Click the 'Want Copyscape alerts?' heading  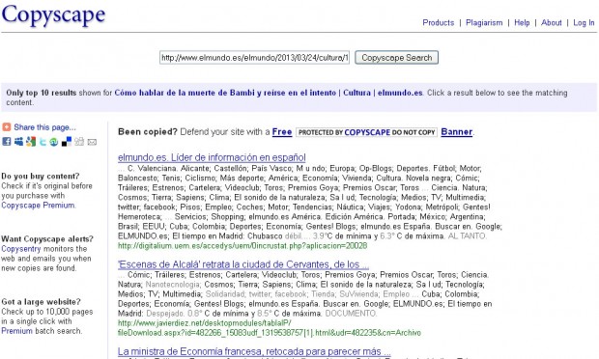click(x=47, y=239)
